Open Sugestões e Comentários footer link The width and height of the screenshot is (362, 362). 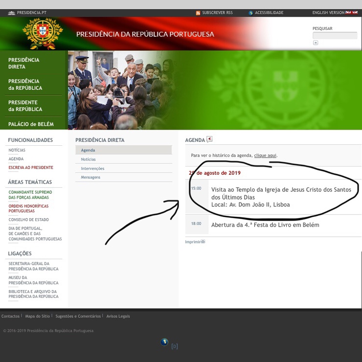coord(78,316)
